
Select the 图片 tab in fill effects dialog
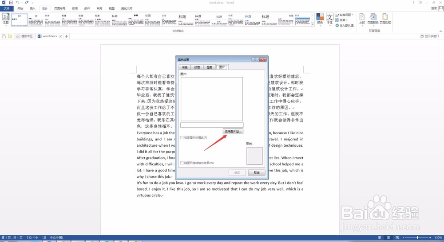pyautogui.click(x=222, y=67)
